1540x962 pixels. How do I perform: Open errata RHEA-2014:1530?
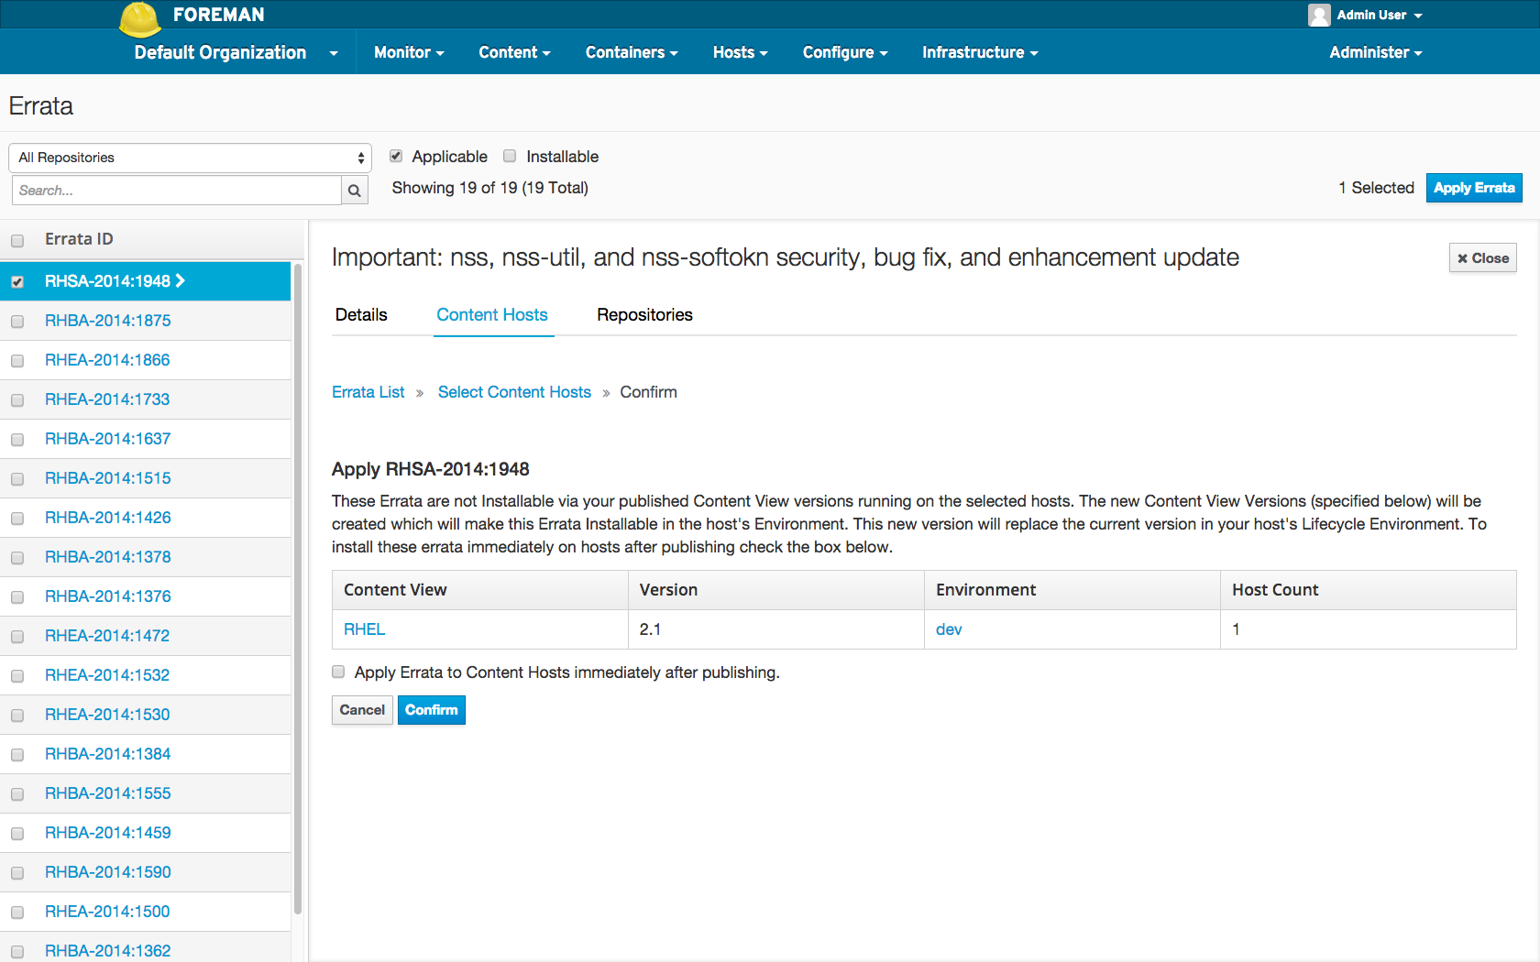pos(107,715)
